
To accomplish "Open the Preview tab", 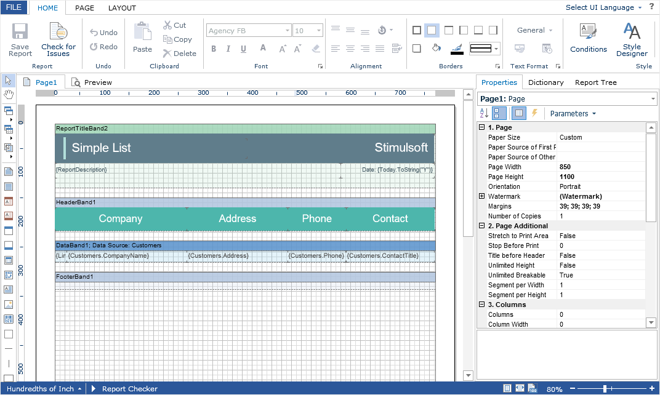I will (92, 82).
